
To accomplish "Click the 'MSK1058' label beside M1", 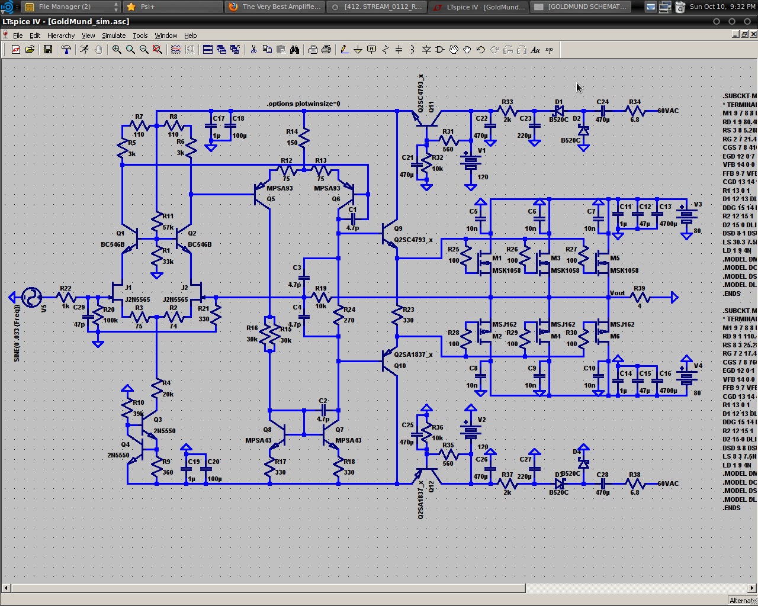I will click(506, 270).
